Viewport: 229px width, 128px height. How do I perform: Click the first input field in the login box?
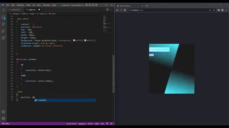click(159, 48)
